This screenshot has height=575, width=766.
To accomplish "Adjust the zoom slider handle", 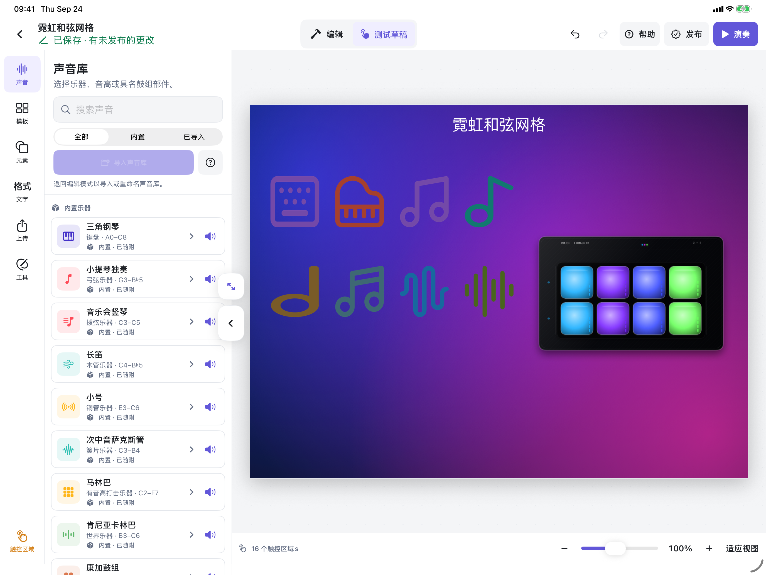I will [x=615, y=548].
